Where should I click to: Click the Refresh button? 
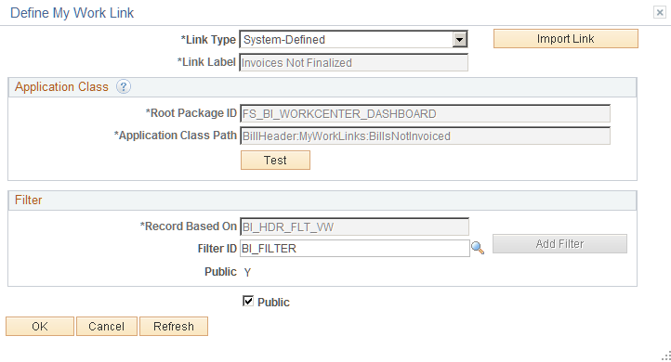pos(174,327)
